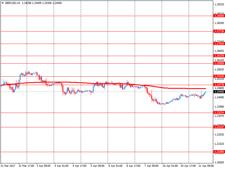The width and height of the screenshot is (225, 169).
Task: Select the 10 Apr 17:00 time label
Action: tap(188, 166)
